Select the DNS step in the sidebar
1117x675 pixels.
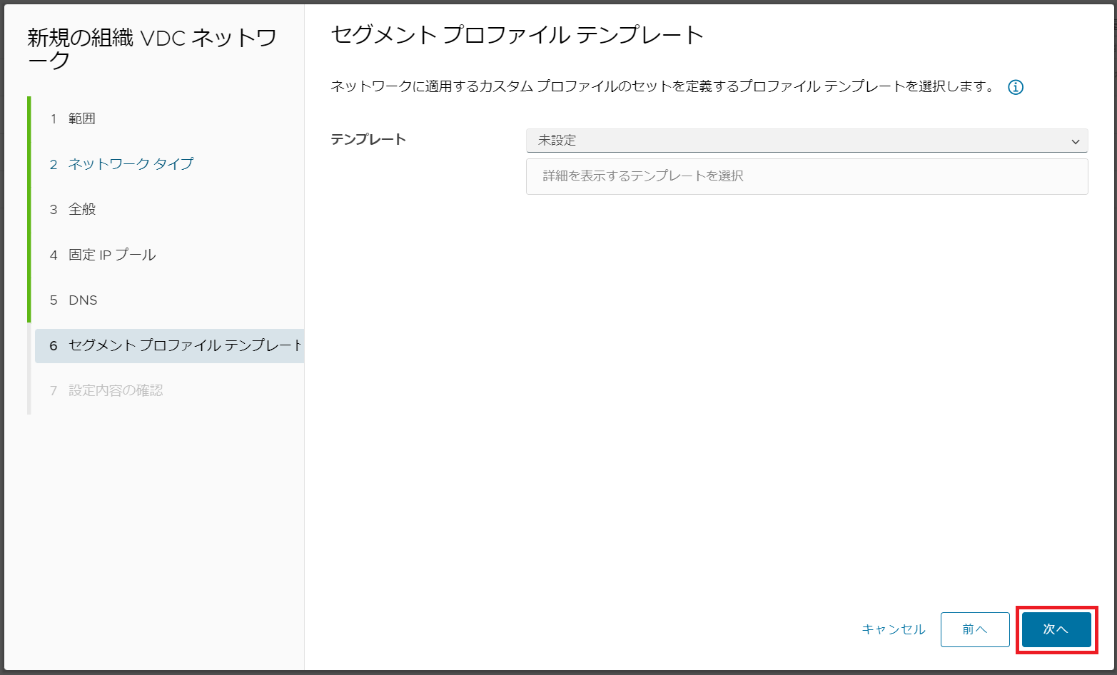tap(84, 300)
